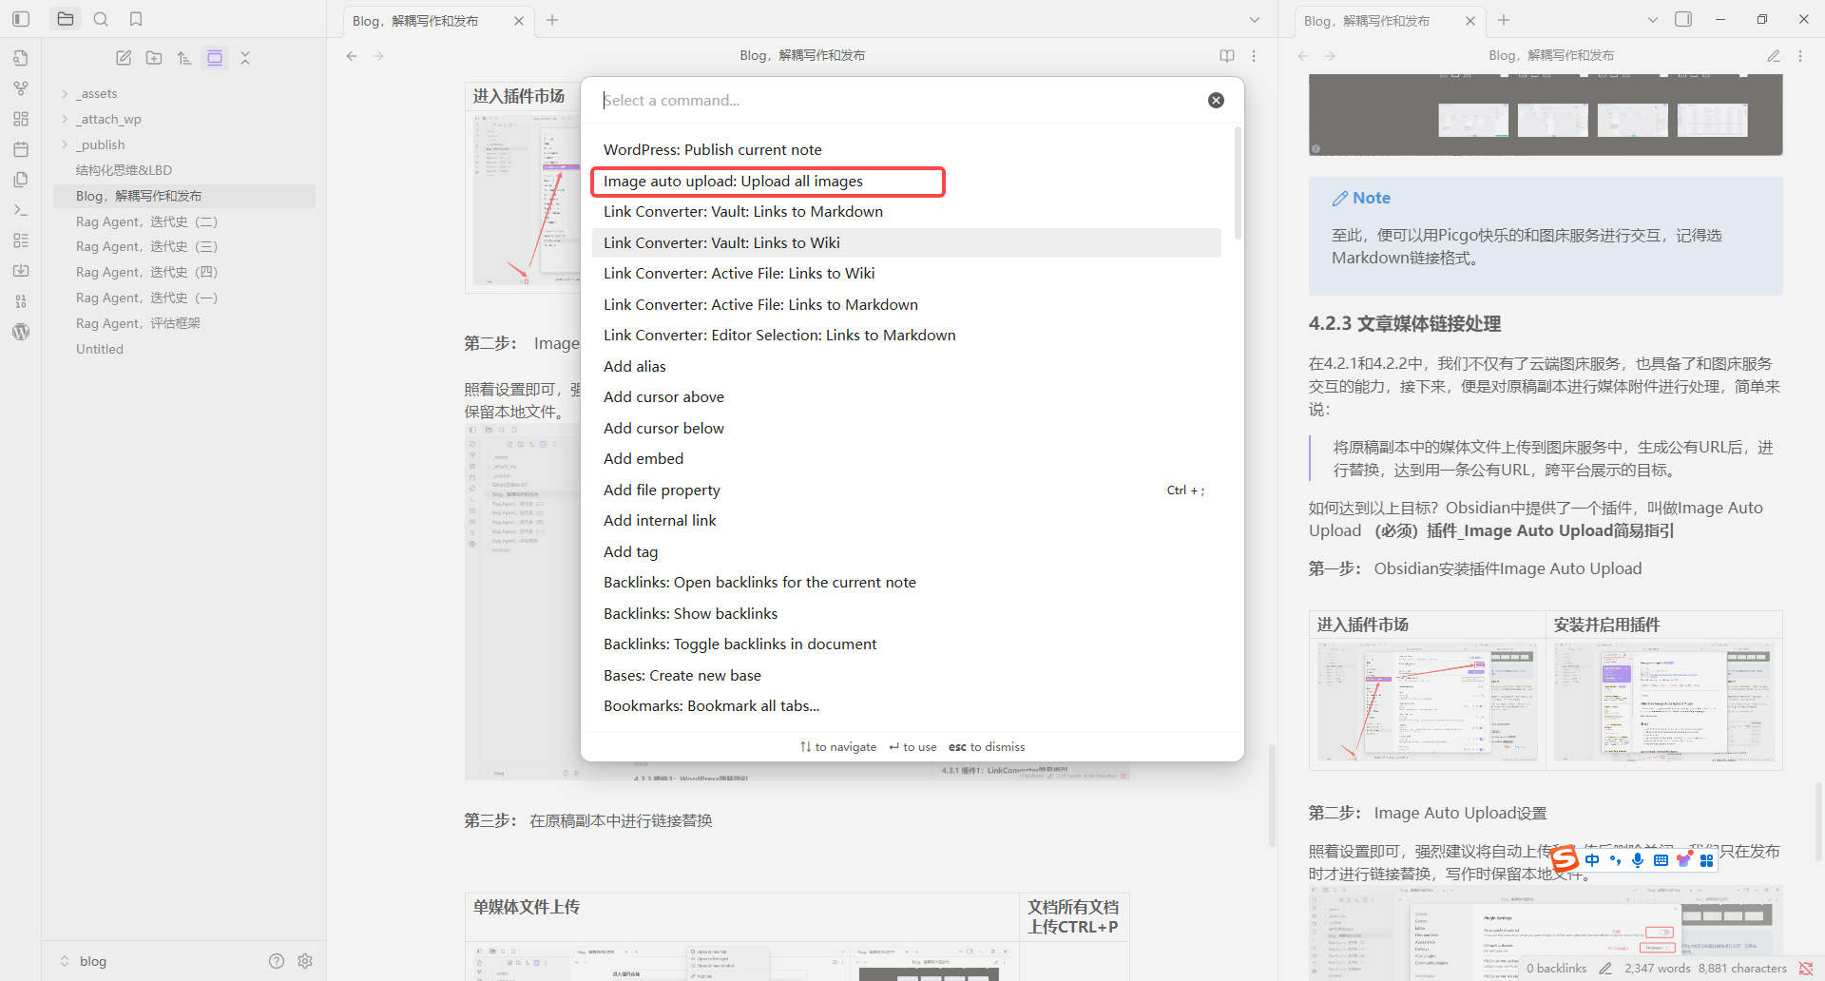Open graph view from the ribbon
1825x981 pixels.
click(21, 88)
